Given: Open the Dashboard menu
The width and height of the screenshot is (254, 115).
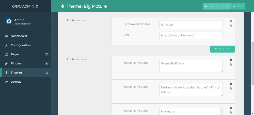Looking at the screenshot, I should click(25, 36).
